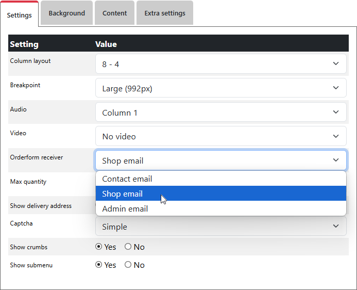Collapse the Orderform receiver dropdown
This screenshot has width=357, height=290.
(220, 160)
